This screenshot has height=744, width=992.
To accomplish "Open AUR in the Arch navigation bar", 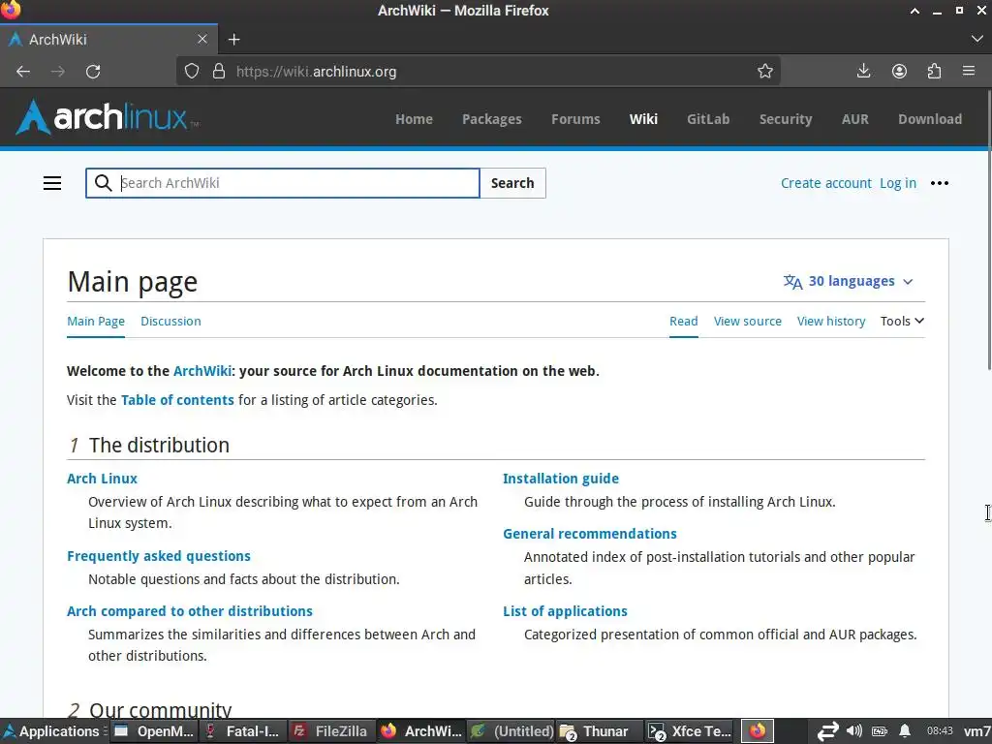I will tap(854, 119).
